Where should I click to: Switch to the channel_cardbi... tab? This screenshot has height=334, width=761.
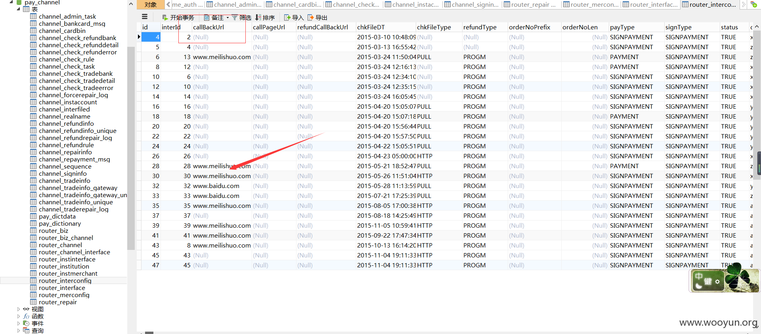[294, 4]
